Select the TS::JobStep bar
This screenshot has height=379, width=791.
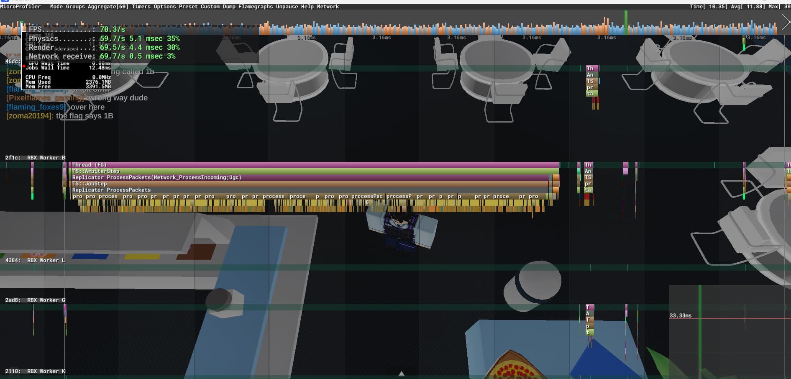click(309, 184)
